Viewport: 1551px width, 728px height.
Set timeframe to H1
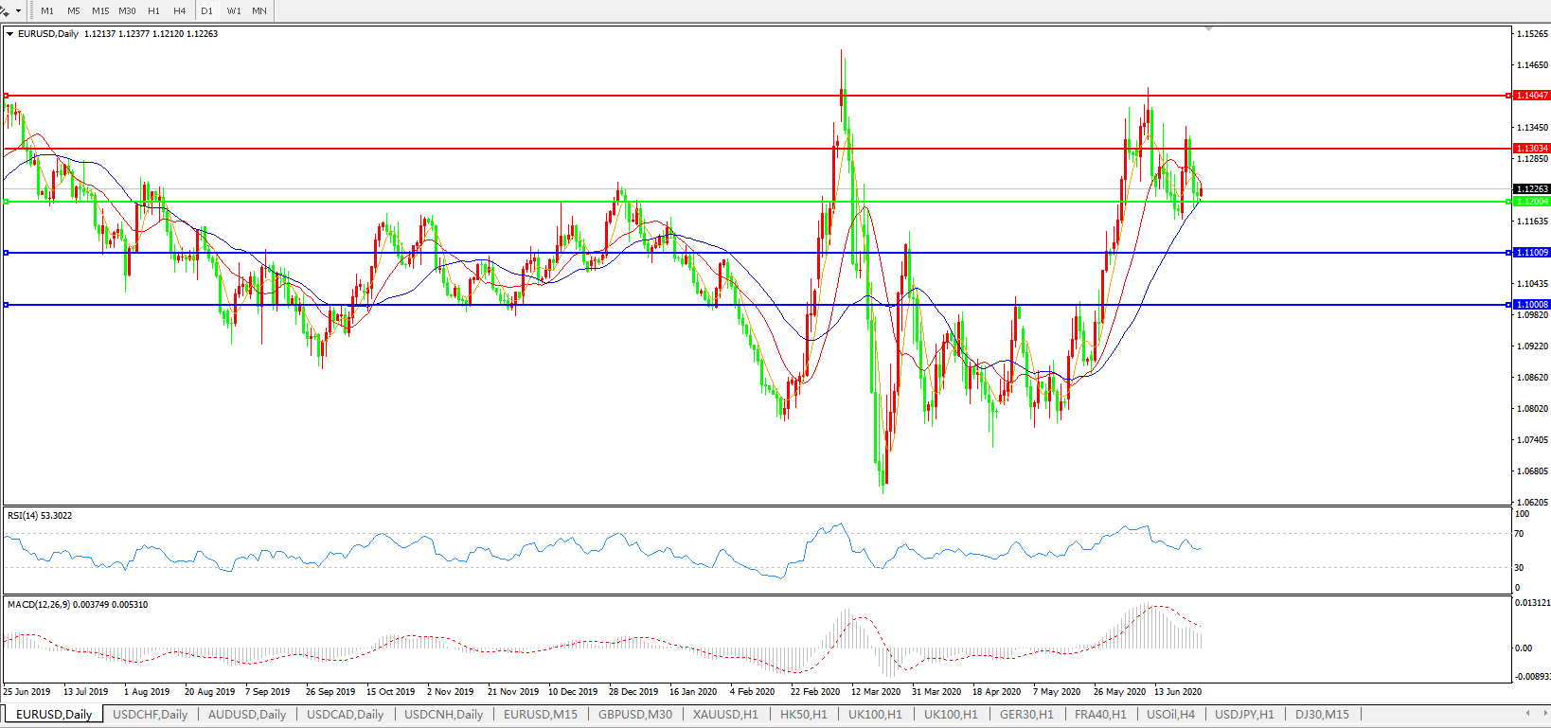[x=153, y=10]
